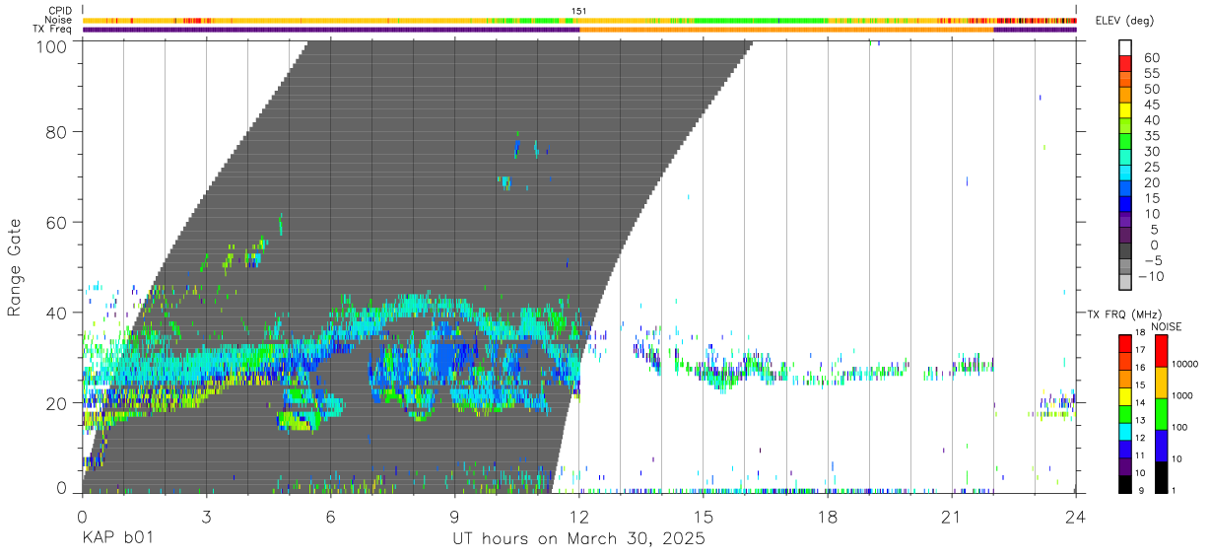Click the x-axis tick label '9'
This screenshot has width=1210, height=559.
[454, 517]
